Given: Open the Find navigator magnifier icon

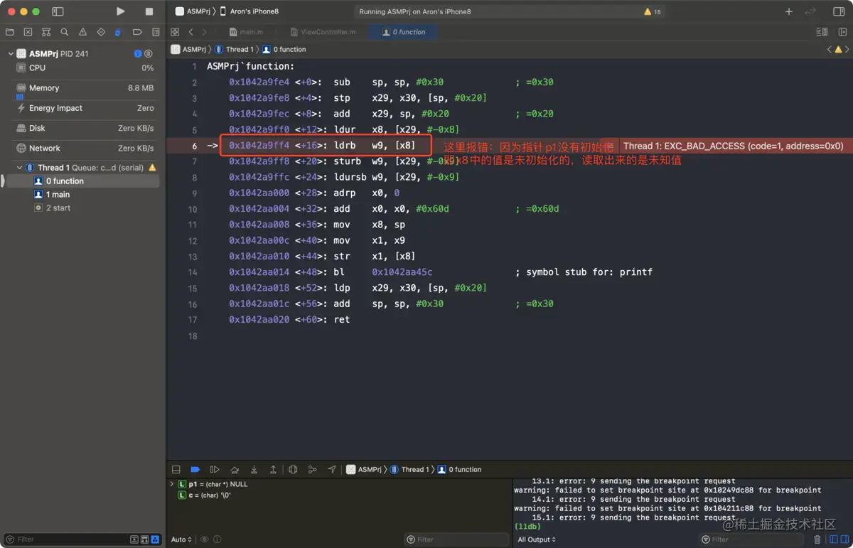Looking at the screenshot, I should coord(65,32).
